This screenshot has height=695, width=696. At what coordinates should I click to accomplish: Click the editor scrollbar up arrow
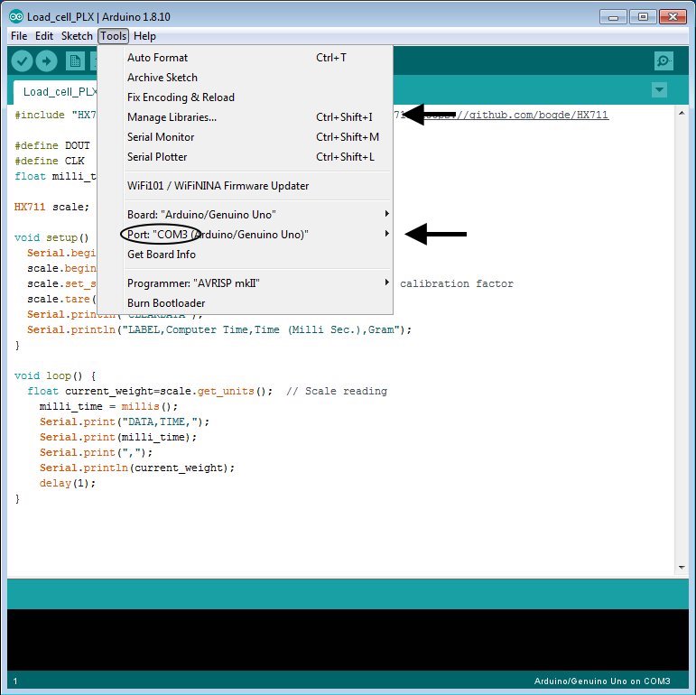tap(682, 114)
